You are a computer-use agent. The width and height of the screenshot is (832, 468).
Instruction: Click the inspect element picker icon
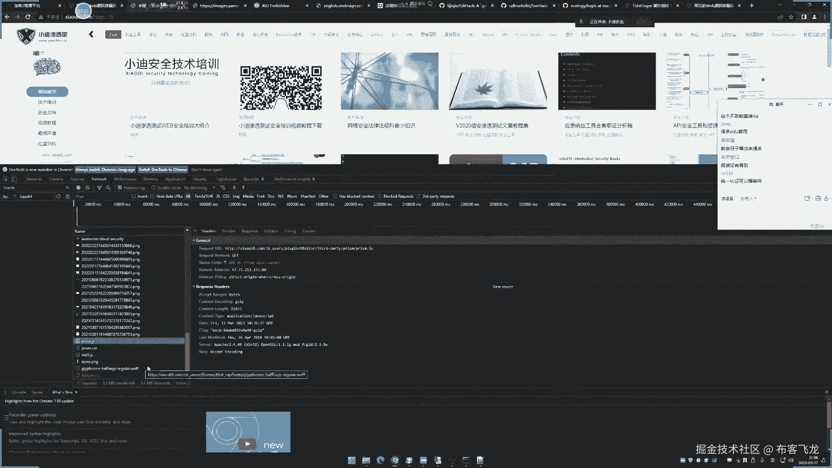coord(5,179)
